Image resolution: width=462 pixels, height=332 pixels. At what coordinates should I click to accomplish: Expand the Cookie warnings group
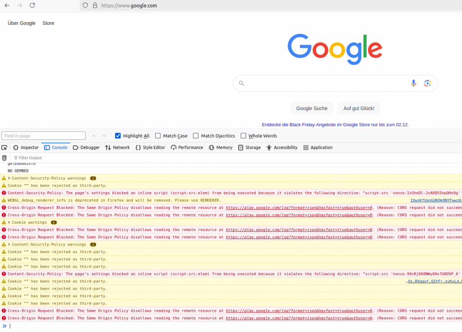click(x=9, y=222)
